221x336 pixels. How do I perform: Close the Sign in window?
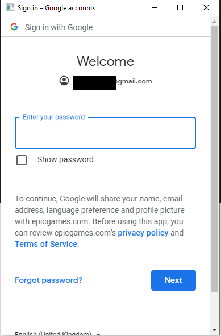point(206,7)
